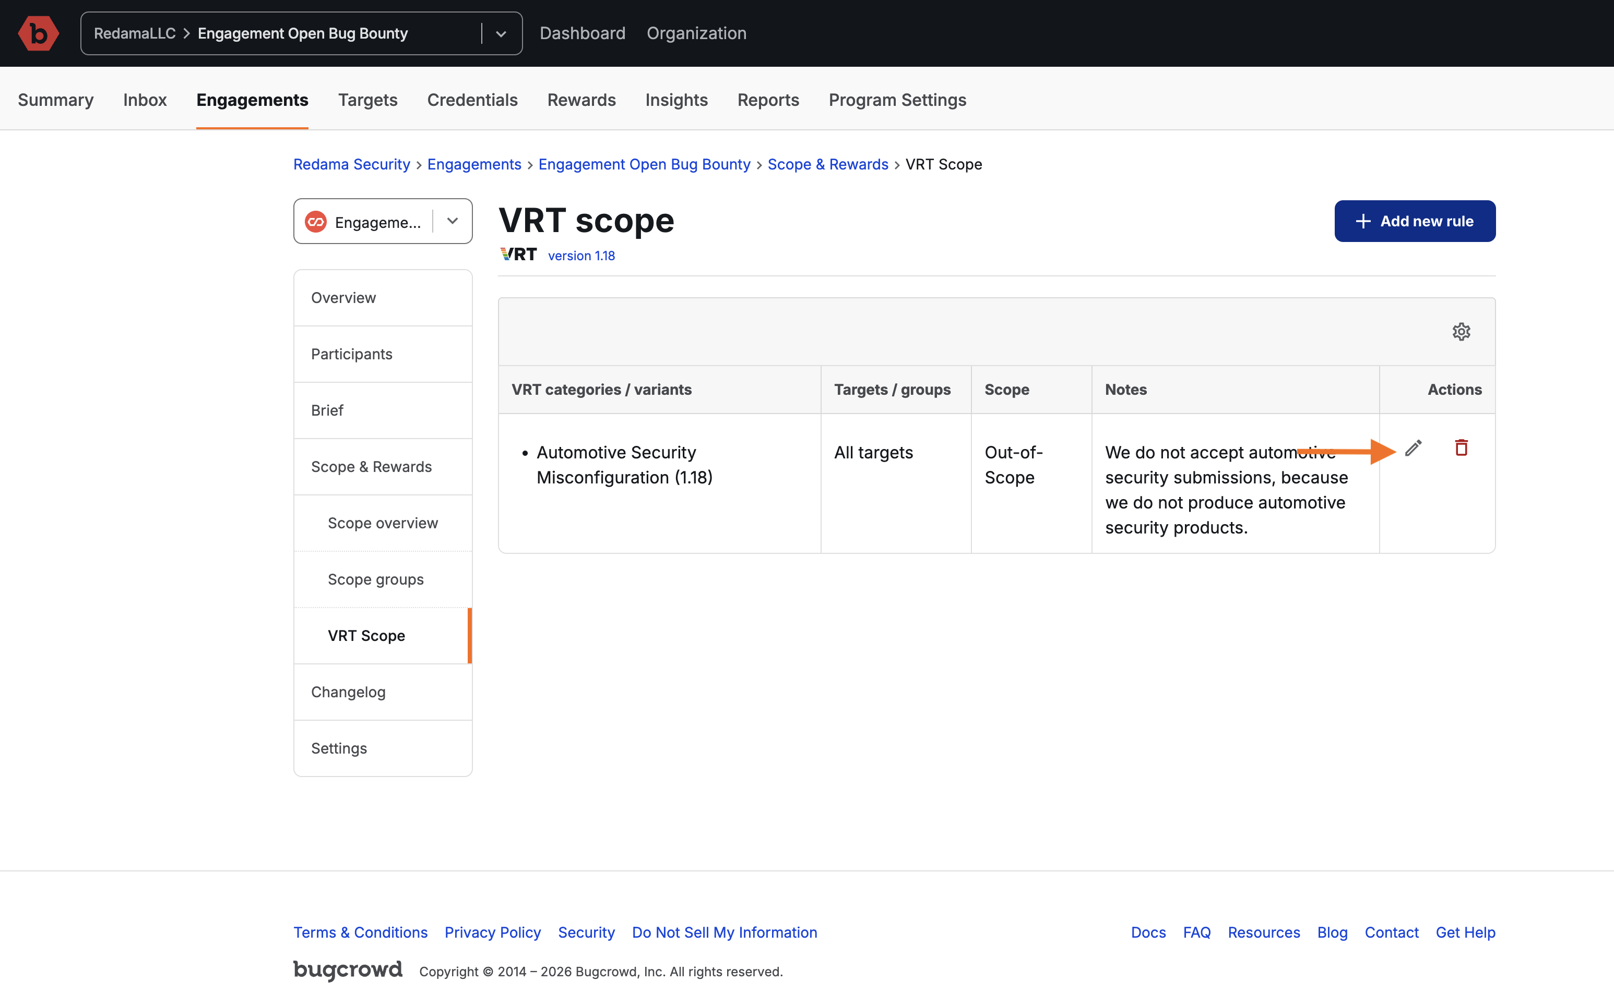This screenshot has height=994, width=1614.
Task: Select the RedamaLLC Engagement Open Bug Bounty selector
Action: (301, 33)
